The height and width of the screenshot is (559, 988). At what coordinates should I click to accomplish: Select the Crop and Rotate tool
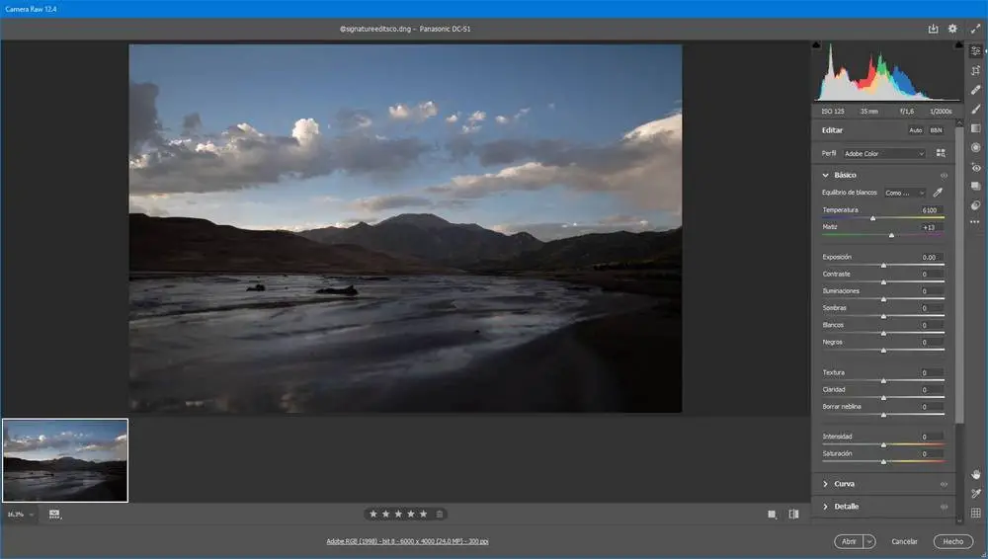(975, 70)
